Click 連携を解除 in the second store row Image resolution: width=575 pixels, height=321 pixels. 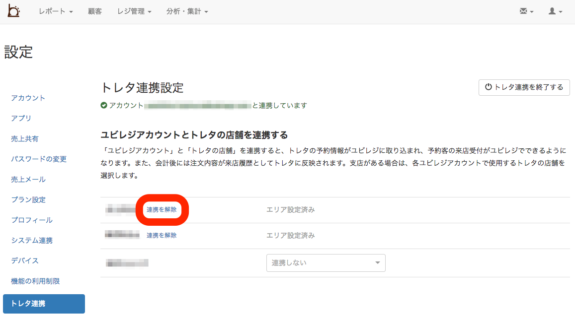tap(162, 235)
